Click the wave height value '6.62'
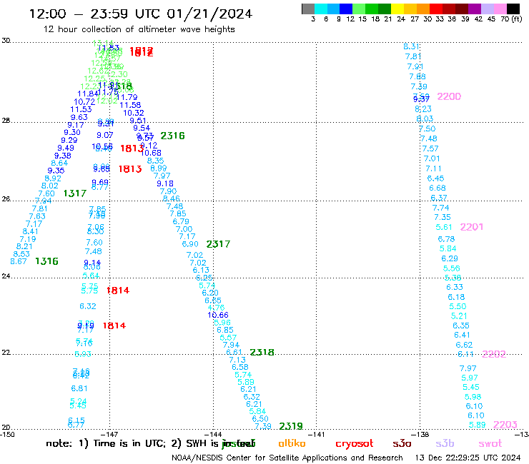Image resolution: width=529 pixels, height=464 pixels. pos(464,345)
